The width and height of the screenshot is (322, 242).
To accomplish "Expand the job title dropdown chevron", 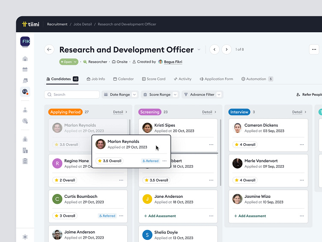I will tap(199, 50).
